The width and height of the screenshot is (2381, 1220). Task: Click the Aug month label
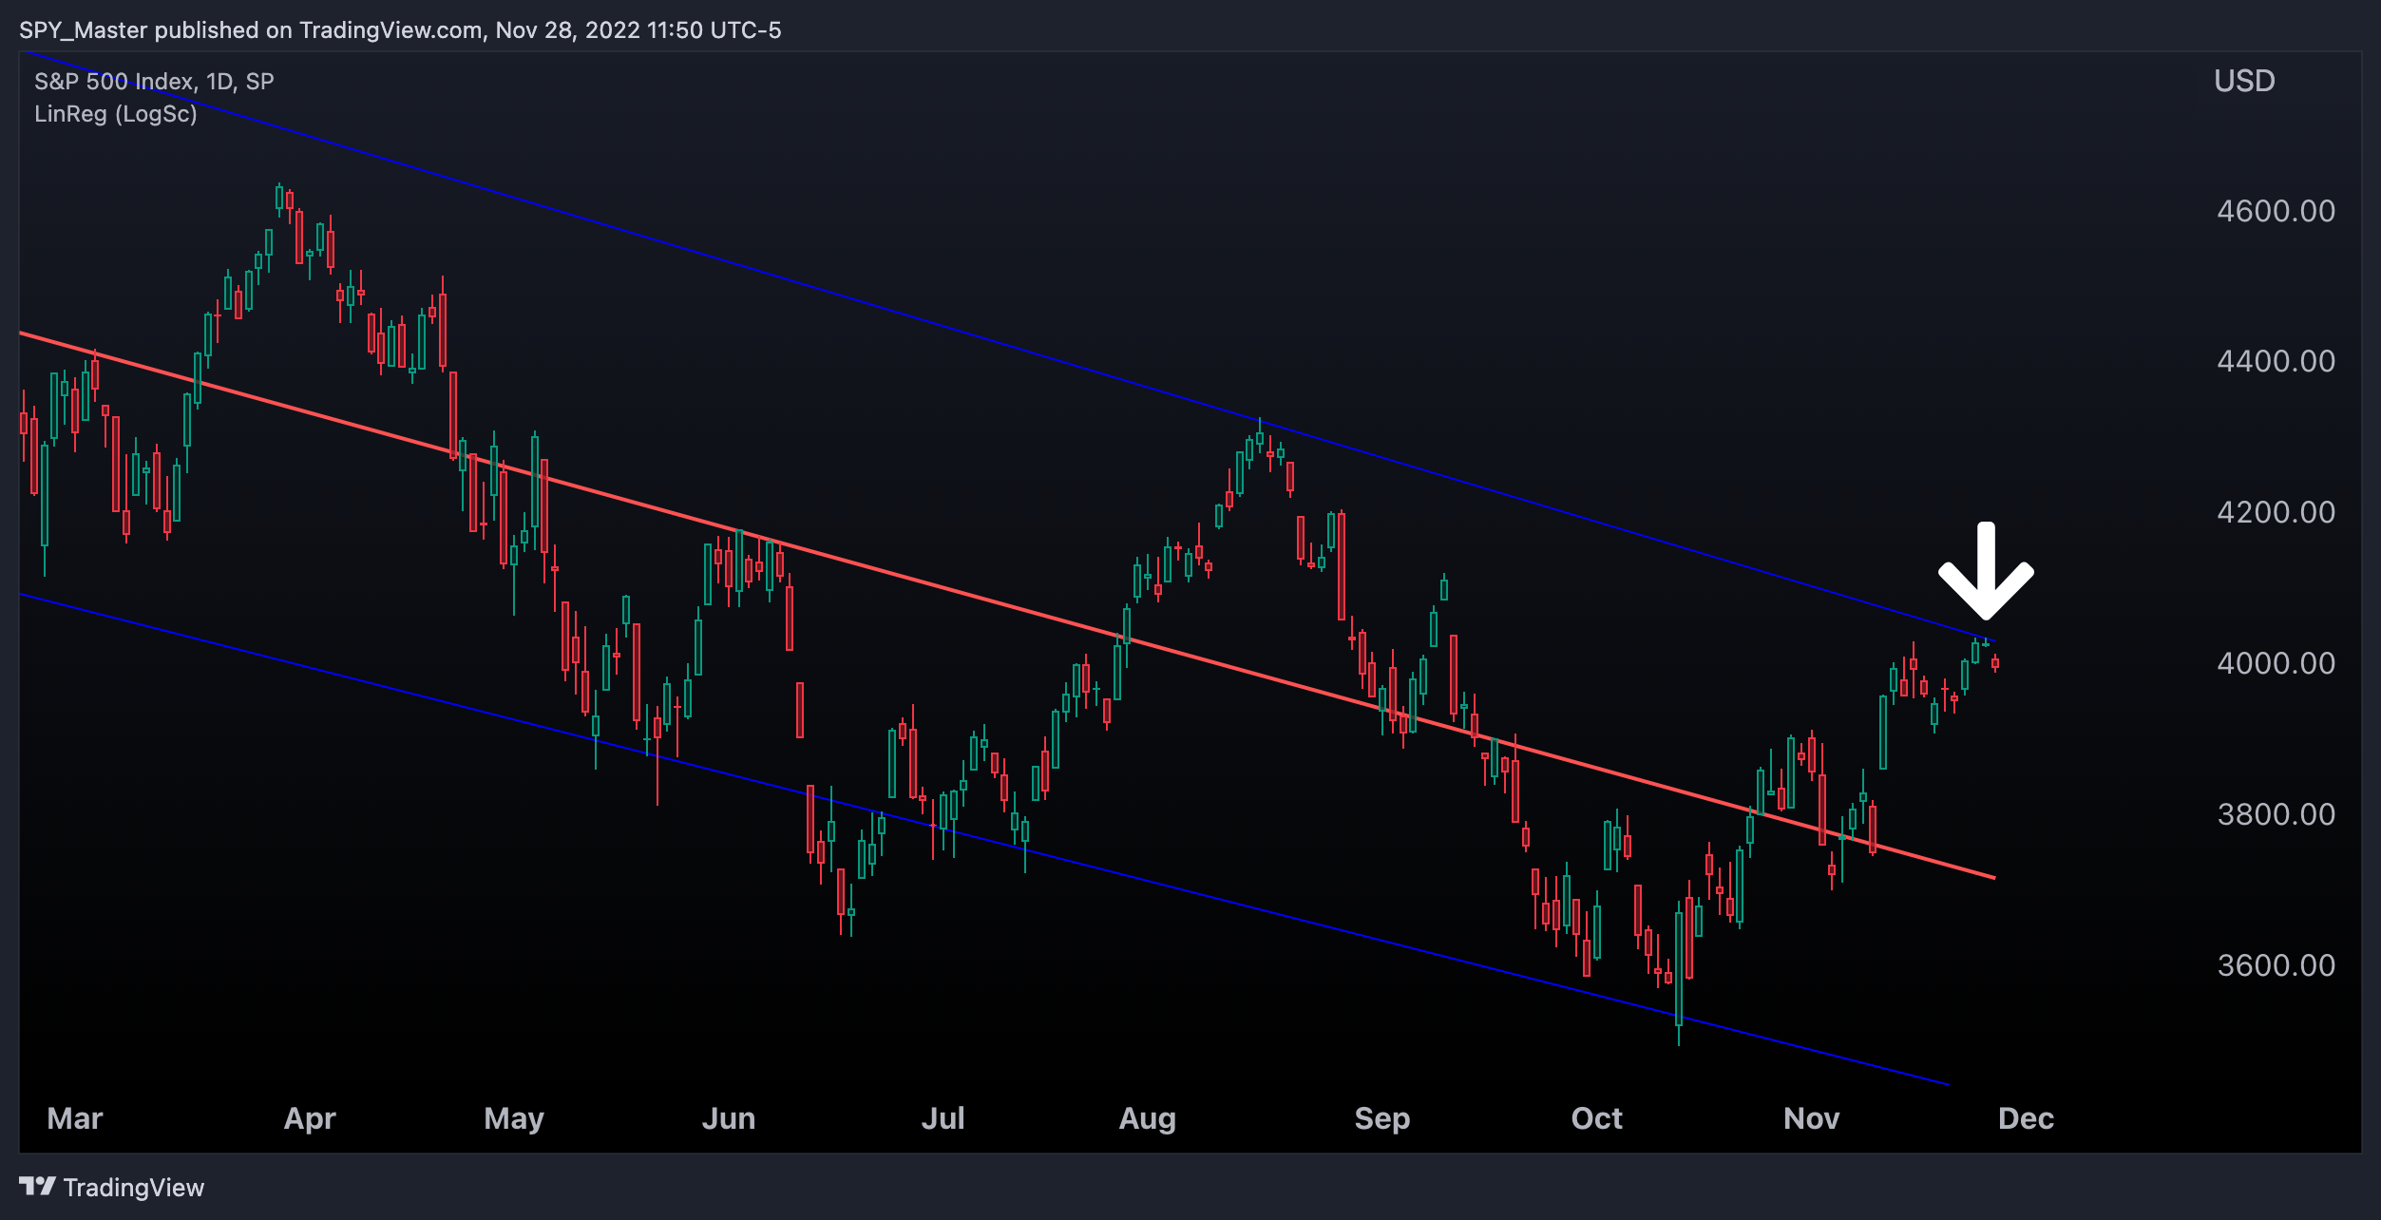[1148, 1119]
